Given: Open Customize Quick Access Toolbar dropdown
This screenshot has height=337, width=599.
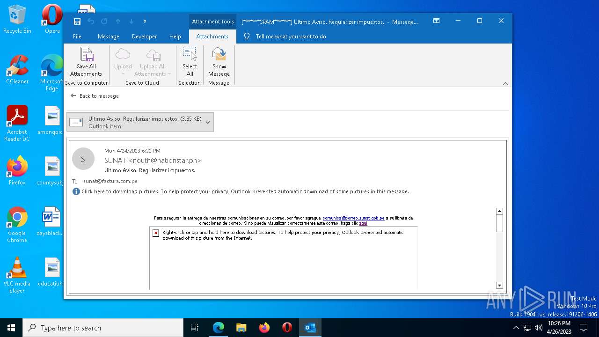Looking at the screenshot, I should pyautogui.click(x=145, y=22).
